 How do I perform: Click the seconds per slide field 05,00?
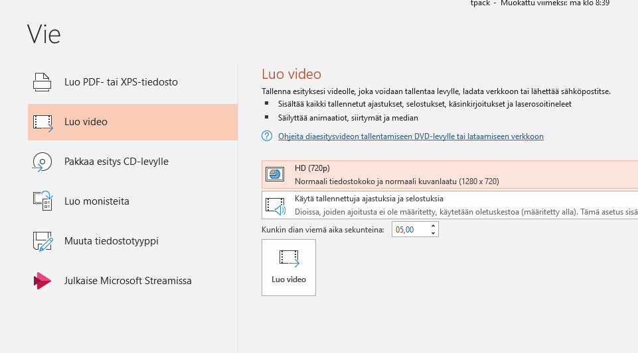pos(410,230)
